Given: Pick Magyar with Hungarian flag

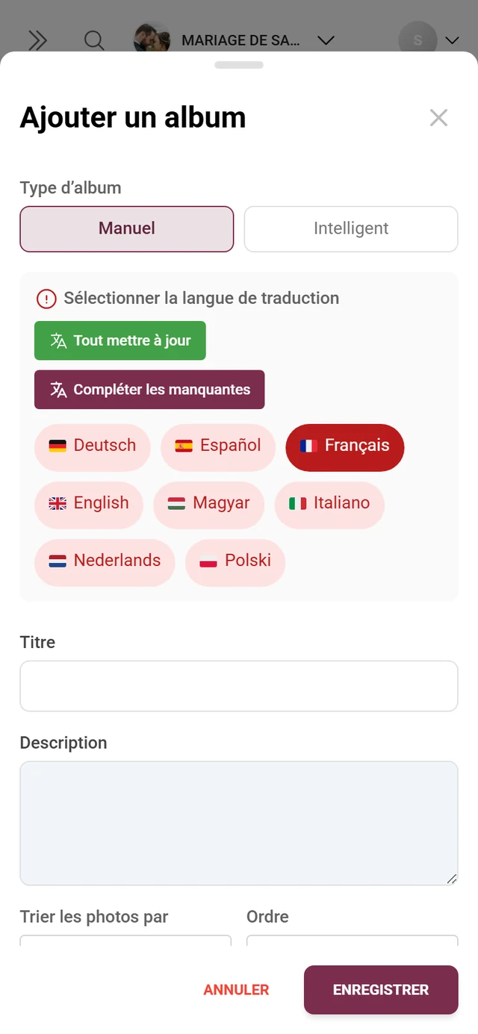Looking at the screenshot, I should click(209, 503).
